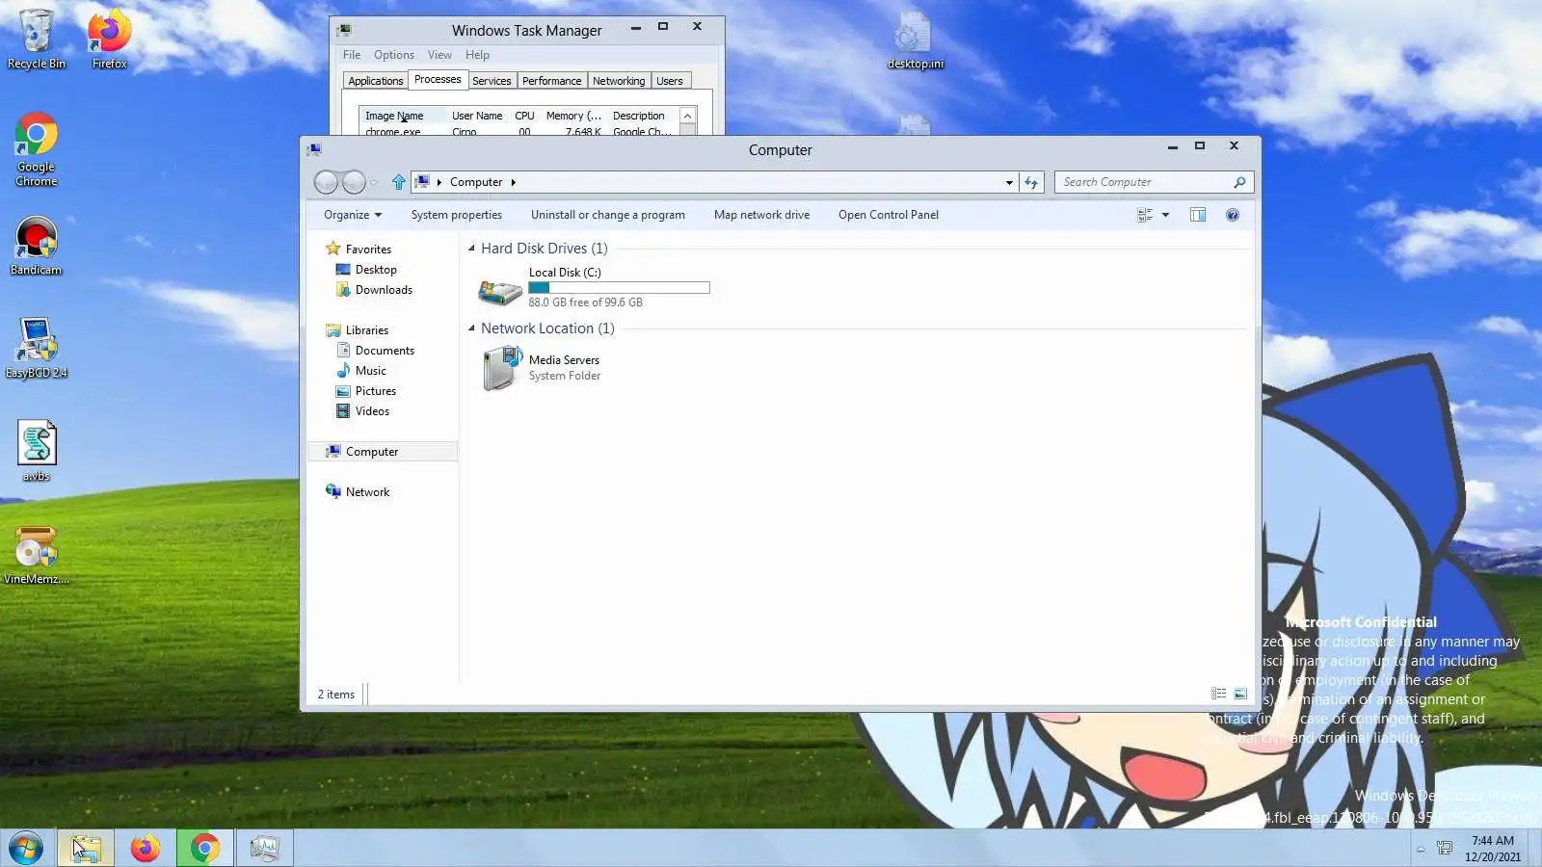Switch to Task Manager Users tab

pyautogui.click(x=670, y=81)
